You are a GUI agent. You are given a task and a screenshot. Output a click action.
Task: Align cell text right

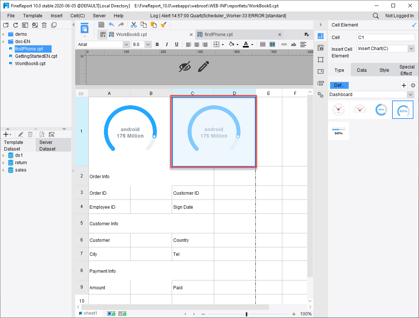coord(205,45)
